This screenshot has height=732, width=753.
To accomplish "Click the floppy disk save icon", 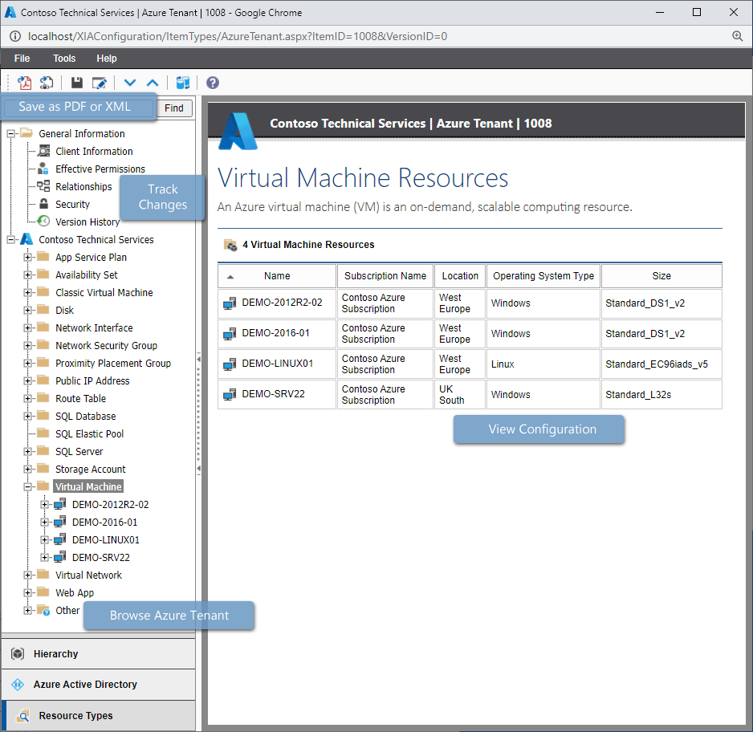I will coord(77,83).
